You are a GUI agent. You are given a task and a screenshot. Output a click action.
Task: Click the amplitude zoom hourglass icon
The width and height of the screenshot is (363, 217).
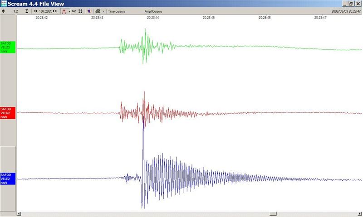[x=26, y=11]
